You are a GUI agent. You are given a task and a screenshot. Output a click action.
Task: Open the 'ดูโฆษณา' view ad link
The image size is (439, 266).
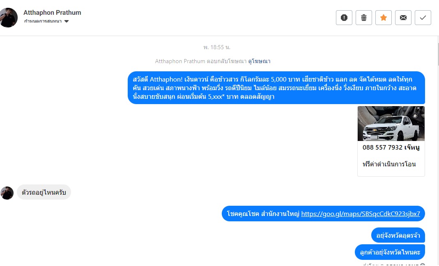(259, 61)
